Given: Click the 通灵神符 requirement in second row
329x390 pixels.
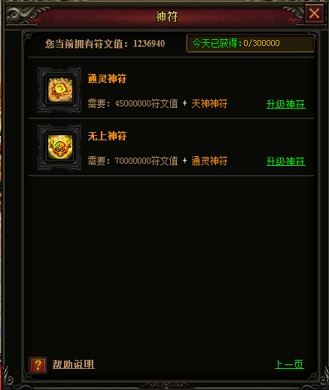Looking at the screenshot, I should 209,161.
